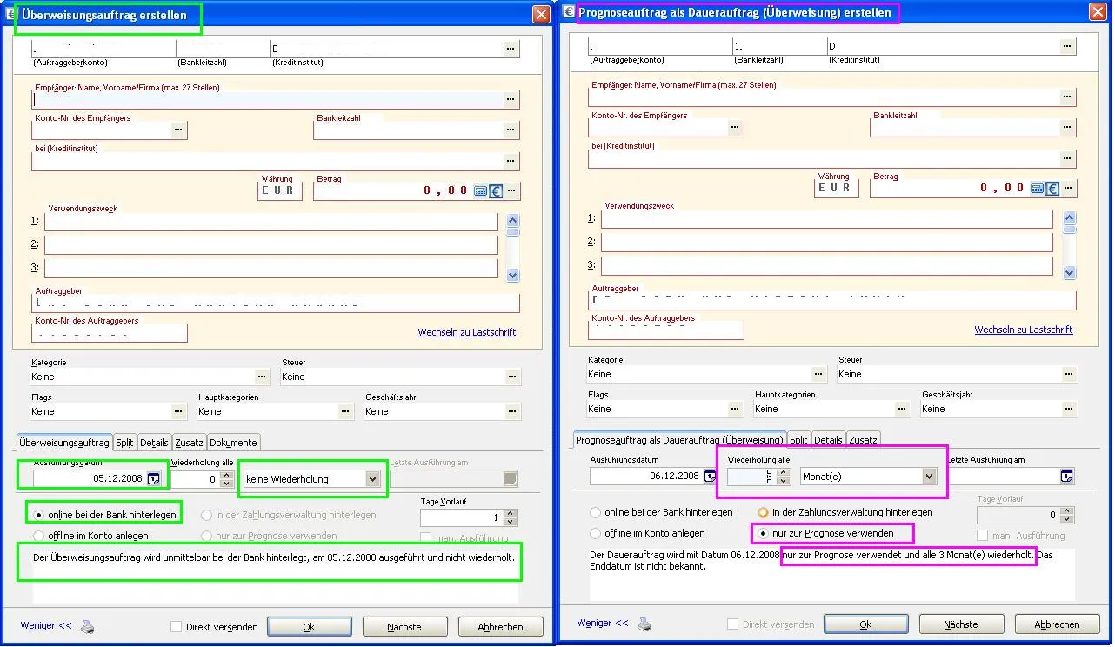Open the Monat(e) interval dropdown
The image size is (1115, 647).
pyautogui.click(x=929, y=477)
